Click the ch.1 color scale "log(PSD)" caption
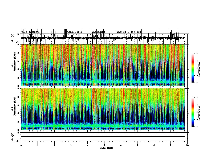 pyautogui.click(x=200, y=69)
